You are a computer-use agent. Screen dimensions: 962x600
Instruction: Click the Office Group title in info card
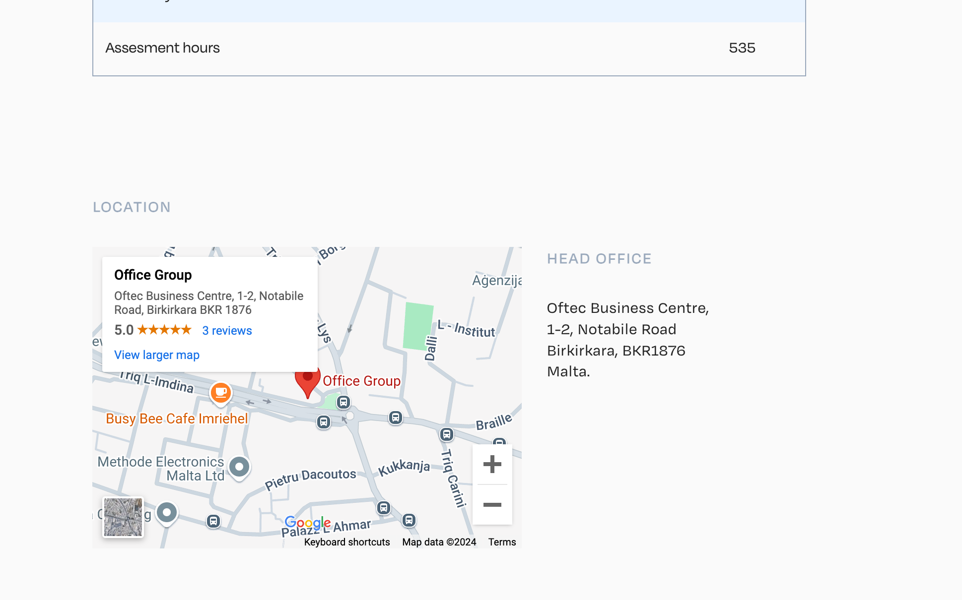coord(153,275)
